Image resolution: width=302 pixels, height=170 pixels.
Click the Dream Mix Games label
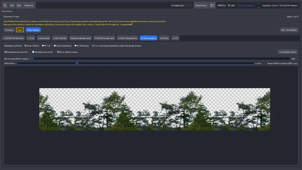click(289, 5)
